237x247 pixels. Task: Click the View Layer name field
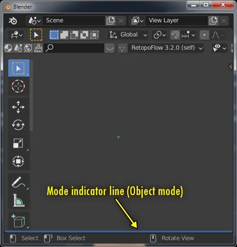(x=176, y=21)
